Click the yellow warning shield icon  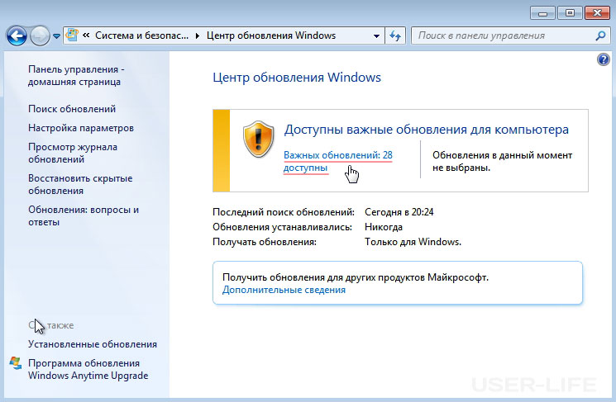(258, 139)
